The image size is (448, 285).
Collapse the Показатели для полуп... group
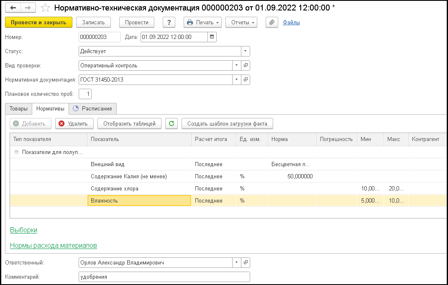click(x=16, y=152)
